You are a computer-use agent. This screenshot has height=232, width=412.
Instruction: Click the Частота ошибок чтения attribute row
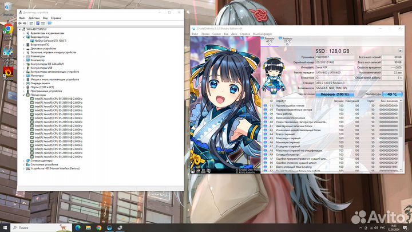coord(331,105)
